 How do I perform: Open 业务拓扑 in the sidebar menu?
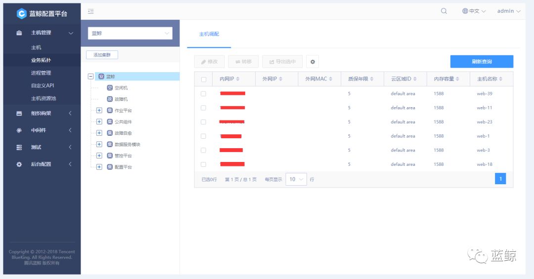tap(41, 60)
